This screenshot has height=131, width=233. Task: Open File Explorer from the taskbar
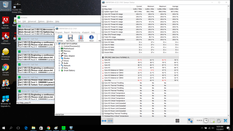click(x=33, y=128)
